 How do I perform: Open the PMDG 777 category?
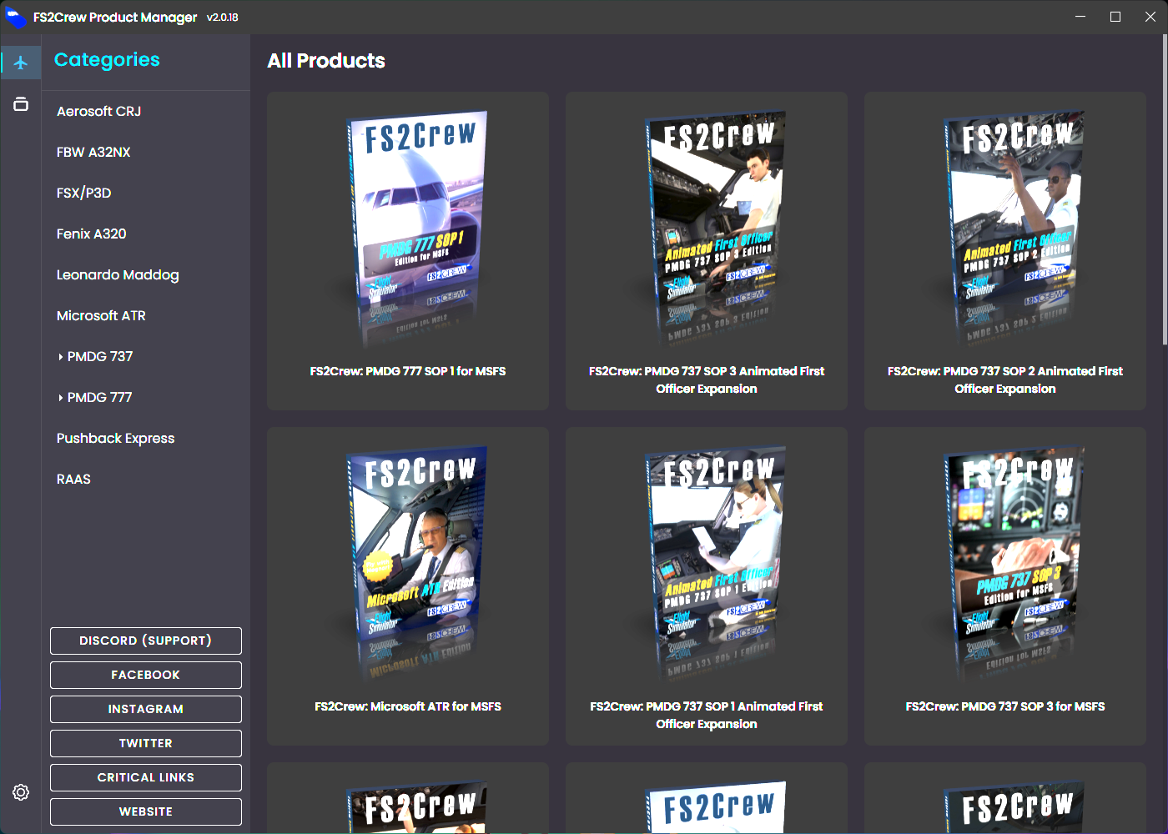pyautogui.click(x=100, y=397)
